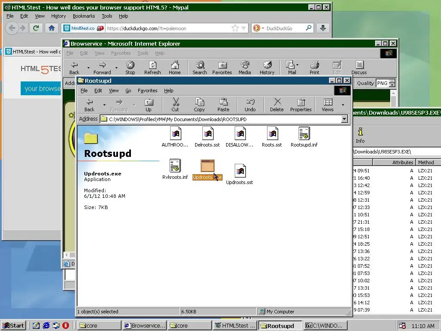
Task: Open the Edit menu in Rootsupd
Action: (x=98, y=91)
